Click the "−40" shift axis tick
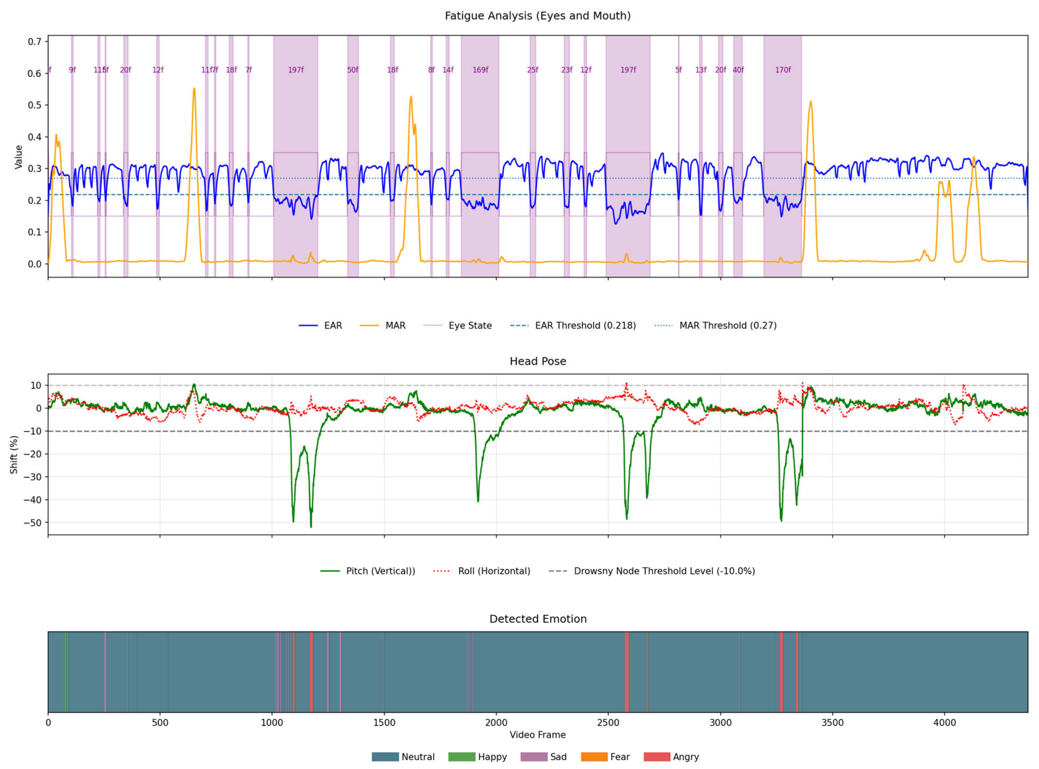 click(32, 500)
